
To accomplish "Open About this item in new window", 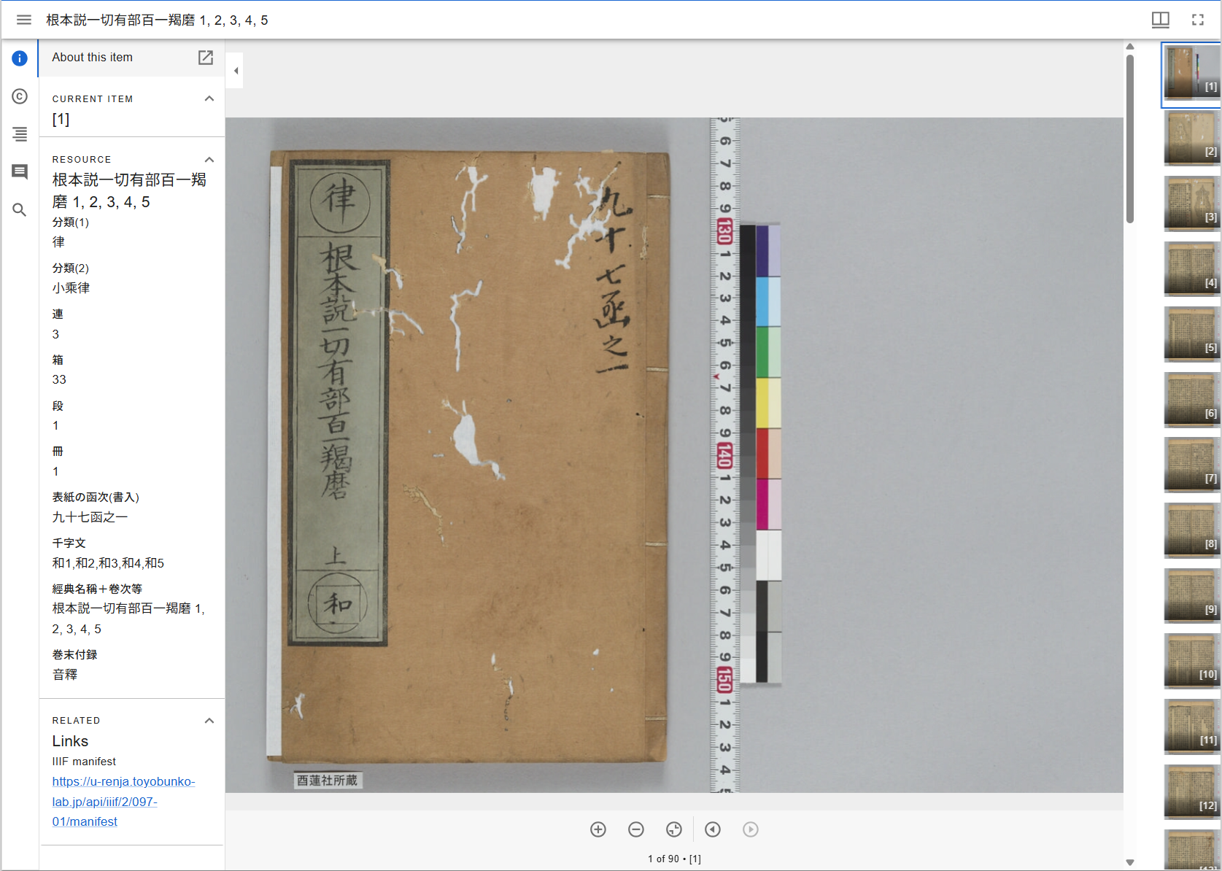I will [x=206, y=58].
